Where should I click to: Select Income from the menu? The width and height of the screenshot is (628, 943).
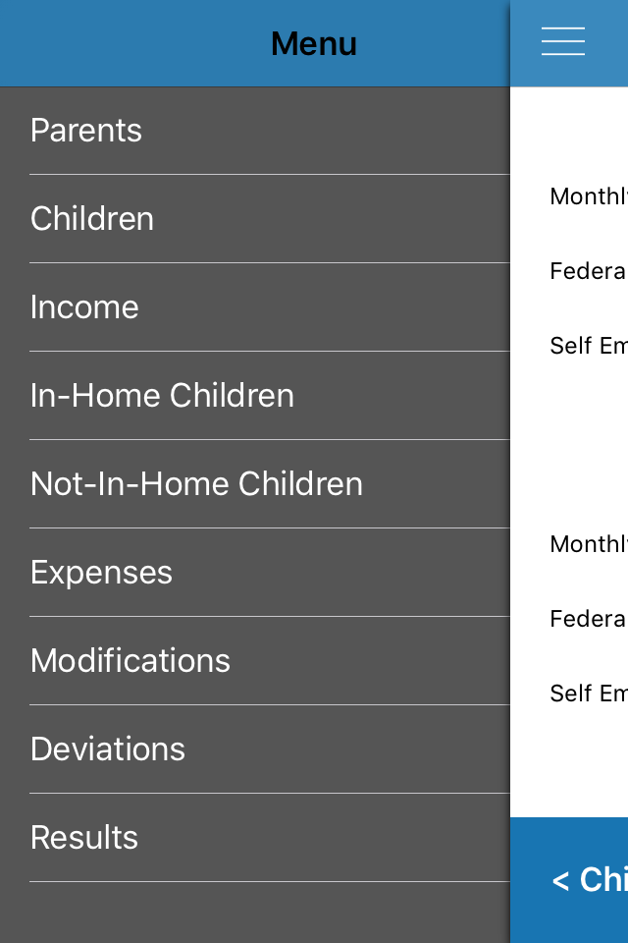[x=255, y=307]
